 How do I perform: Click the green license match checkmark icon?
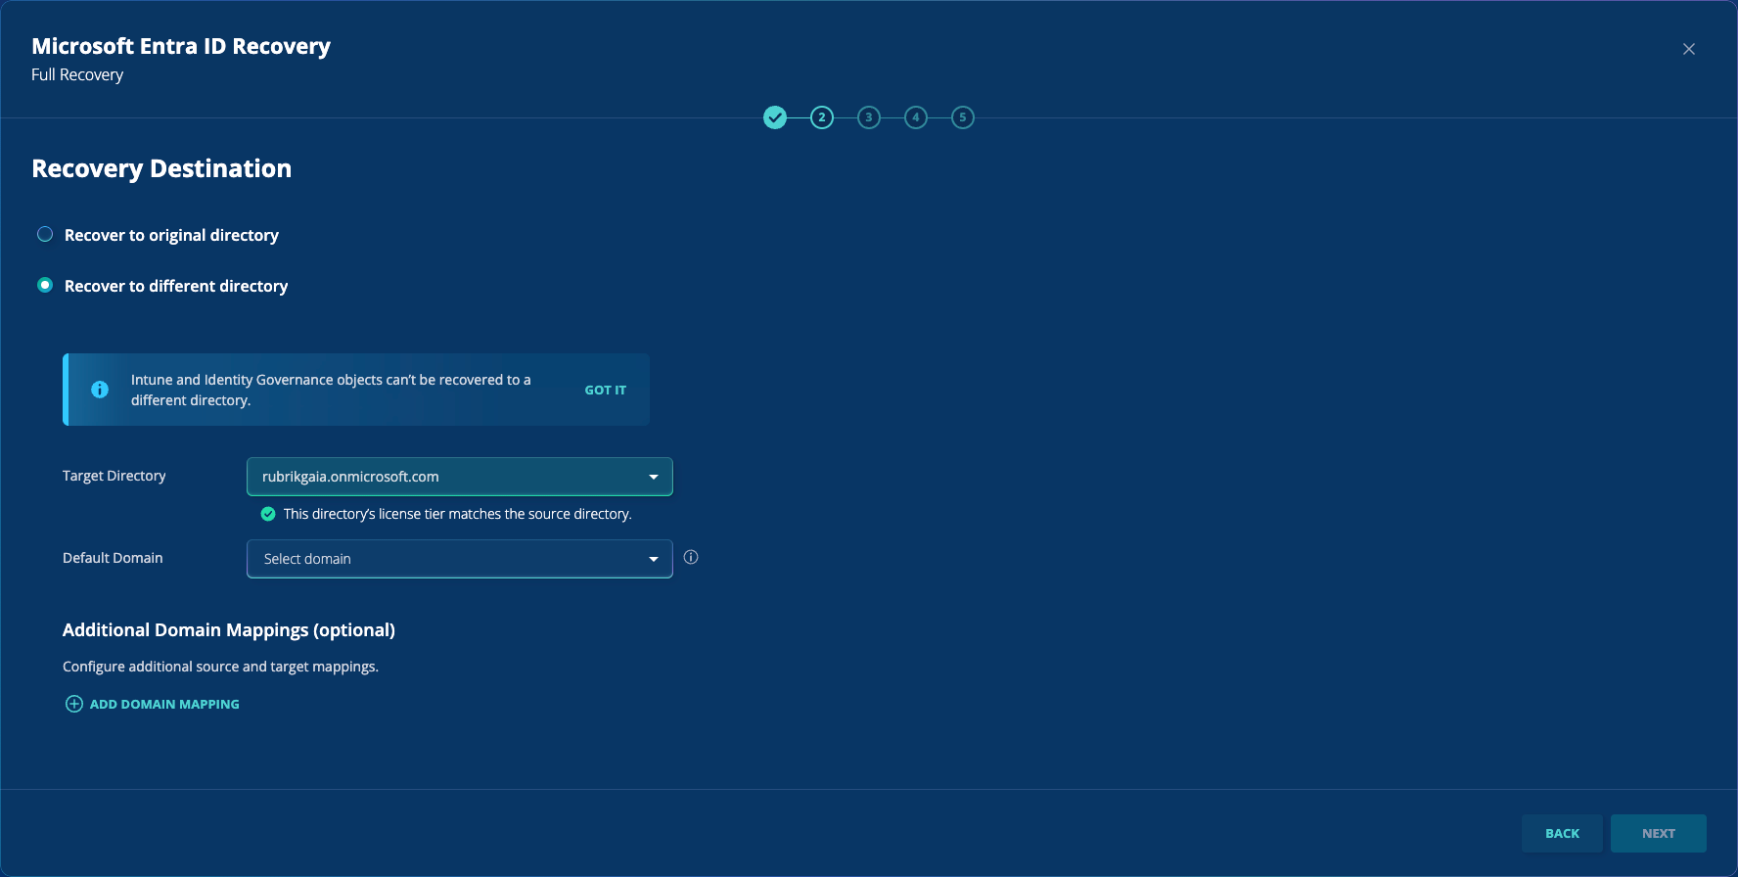pyautogui.click(x=268, y=514)
